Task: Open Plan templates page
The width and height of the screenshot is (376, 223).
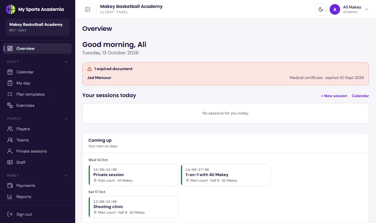Action: pos(38,94)
